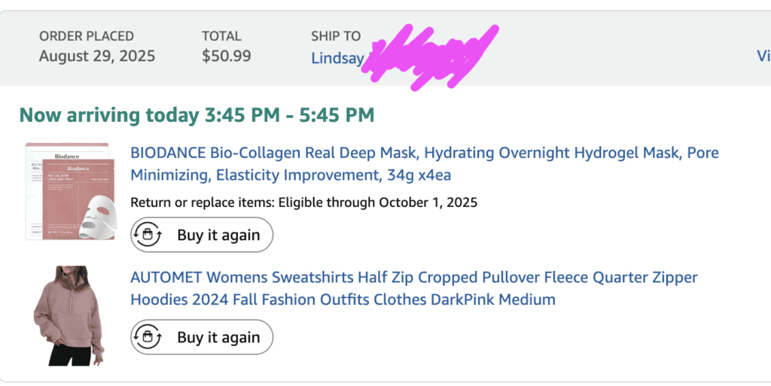Screen dimensions: 771x386
Task: Click the cut-off "Vi" link at right edge
Action: pyautogui.click(x=763, y=56)
